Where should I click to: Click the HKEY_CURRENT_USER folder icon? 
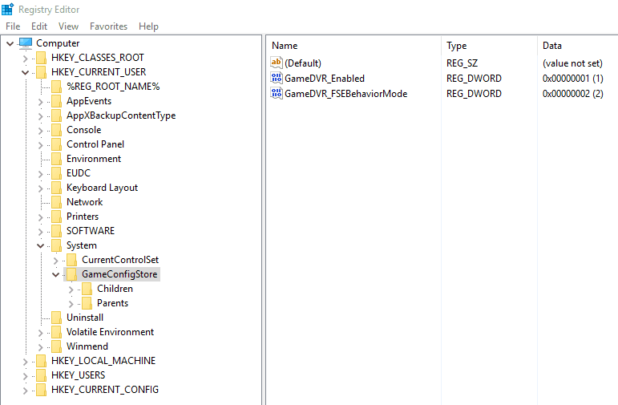click(x=42, y=72)
